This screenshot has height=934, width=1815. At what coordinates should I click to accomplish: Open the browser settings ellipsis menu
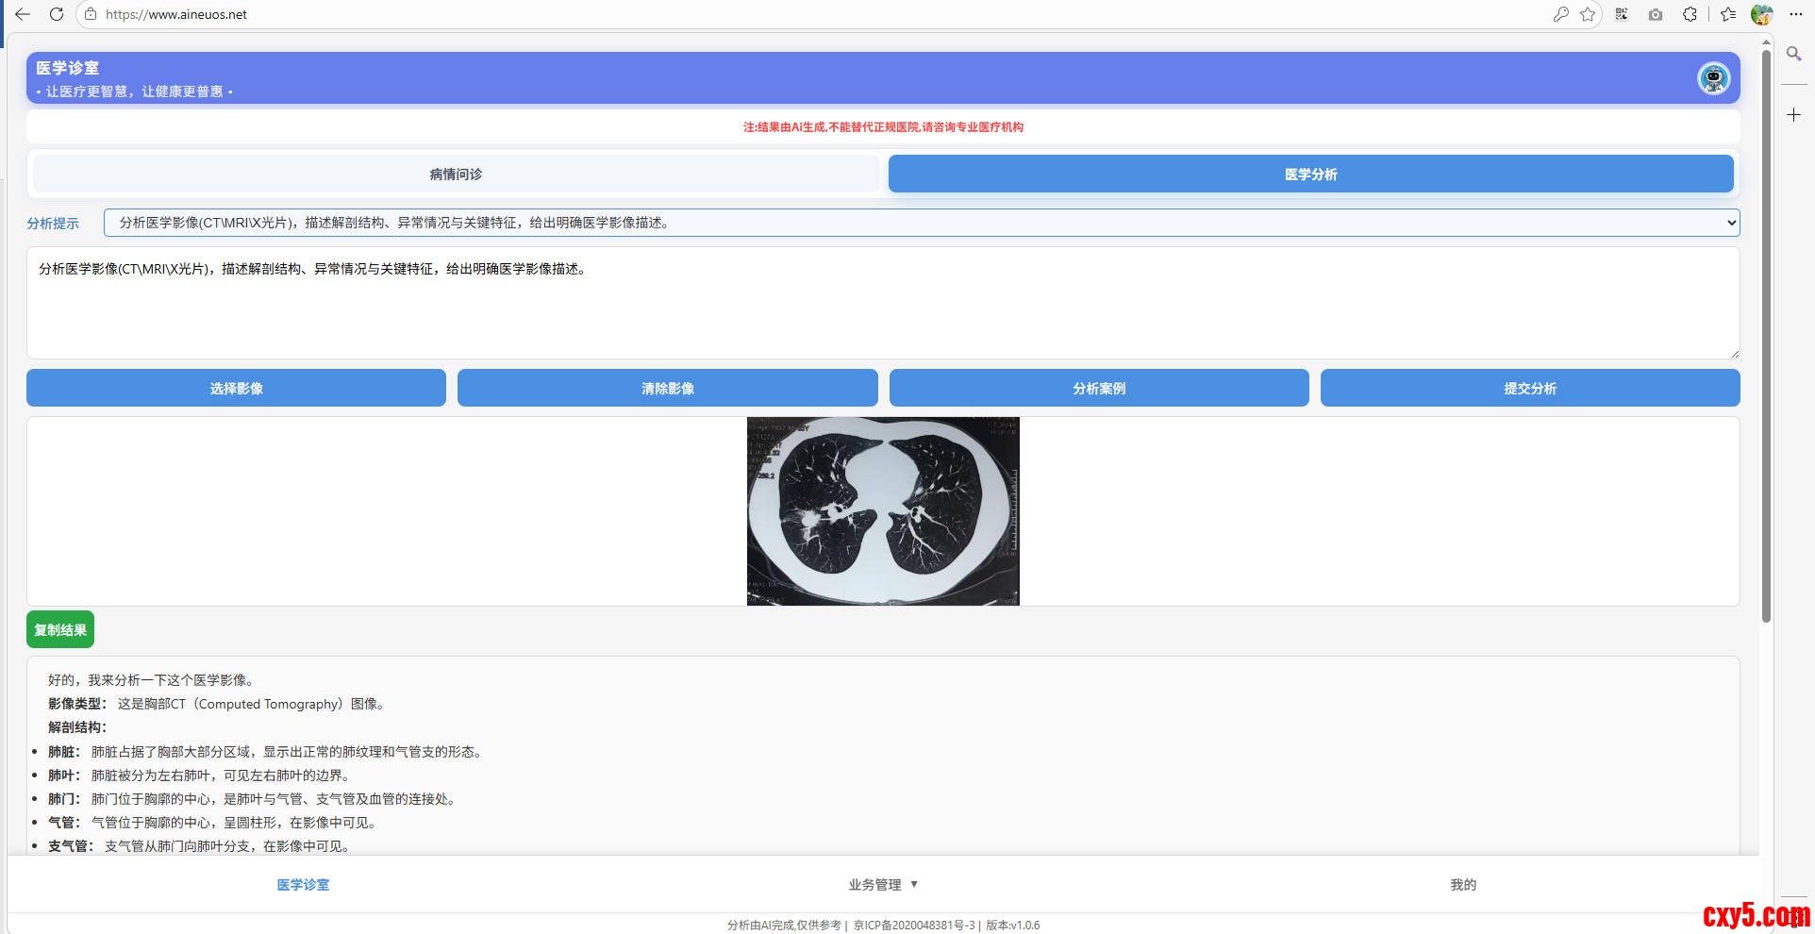click(1795, 14)
